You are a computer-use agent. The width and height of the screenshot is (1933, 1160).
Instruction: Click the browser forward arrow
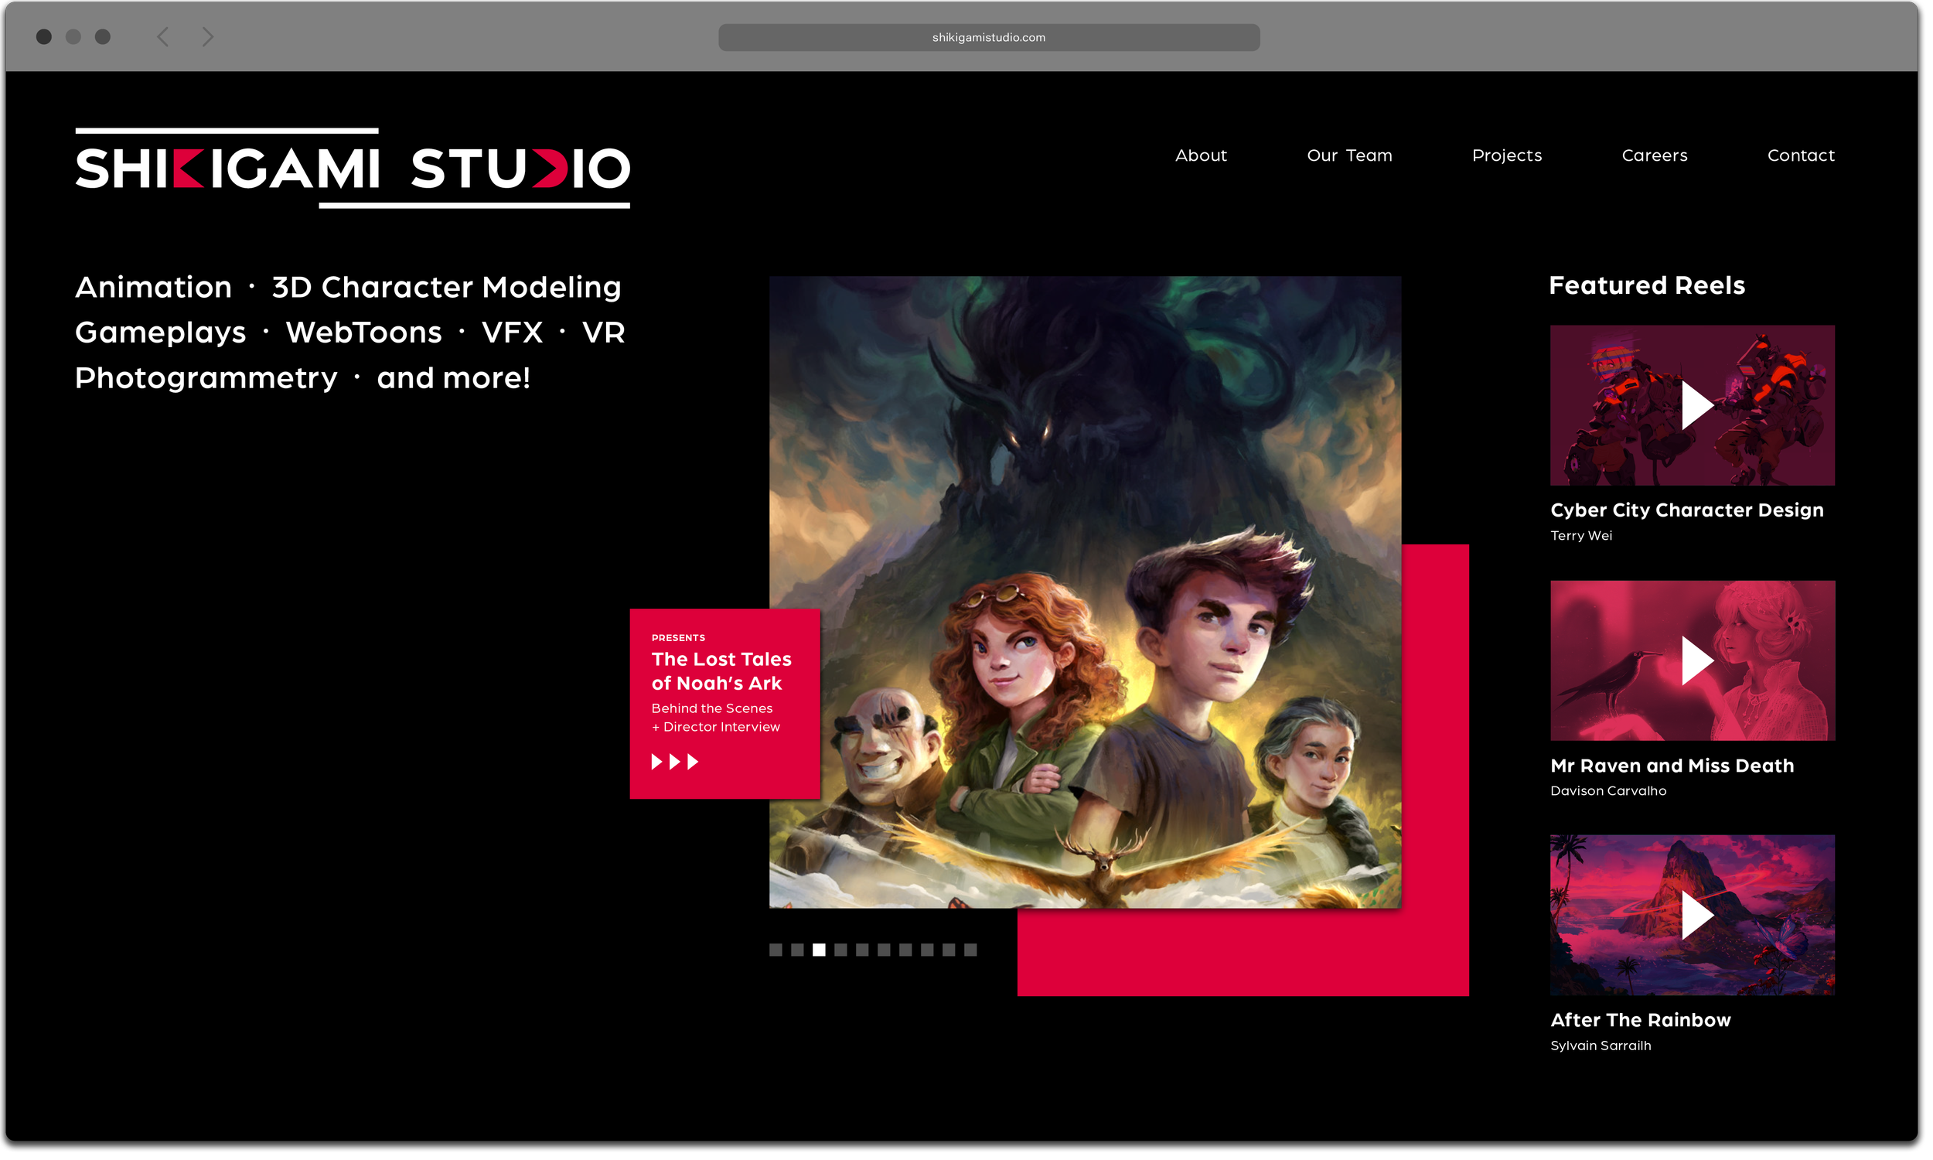click(208, 37)
